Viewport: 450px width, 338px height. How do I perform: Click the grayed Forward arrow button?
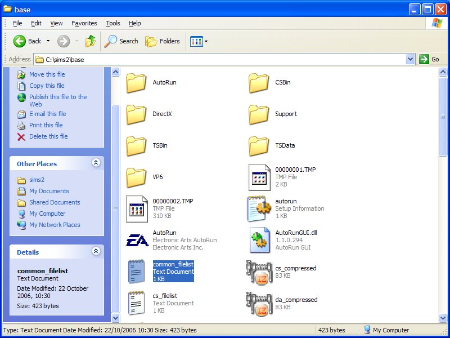[64, 41]
